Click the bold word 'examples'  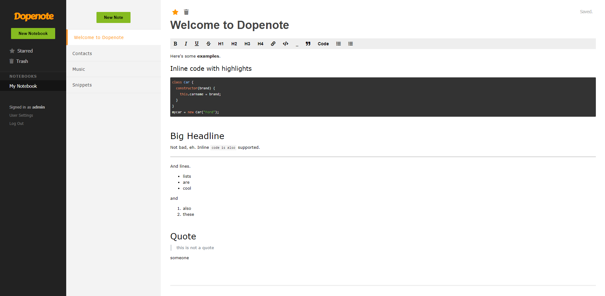click(x=208, y=56)
